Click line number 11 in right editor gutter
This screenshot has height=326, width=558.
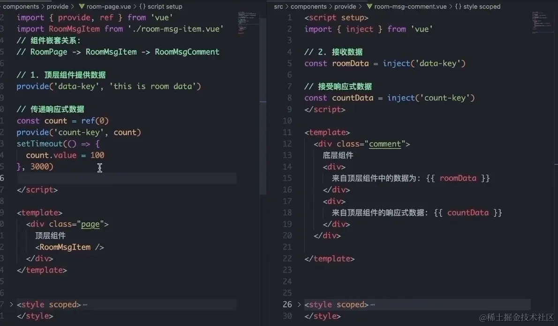(x=287, y=132)
